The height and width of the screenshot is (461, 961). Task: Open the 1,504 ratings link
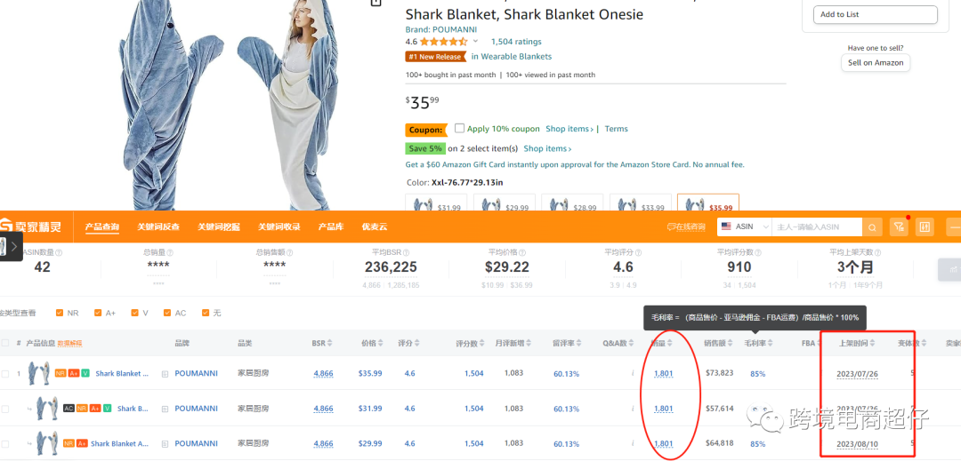coord(516,42)
